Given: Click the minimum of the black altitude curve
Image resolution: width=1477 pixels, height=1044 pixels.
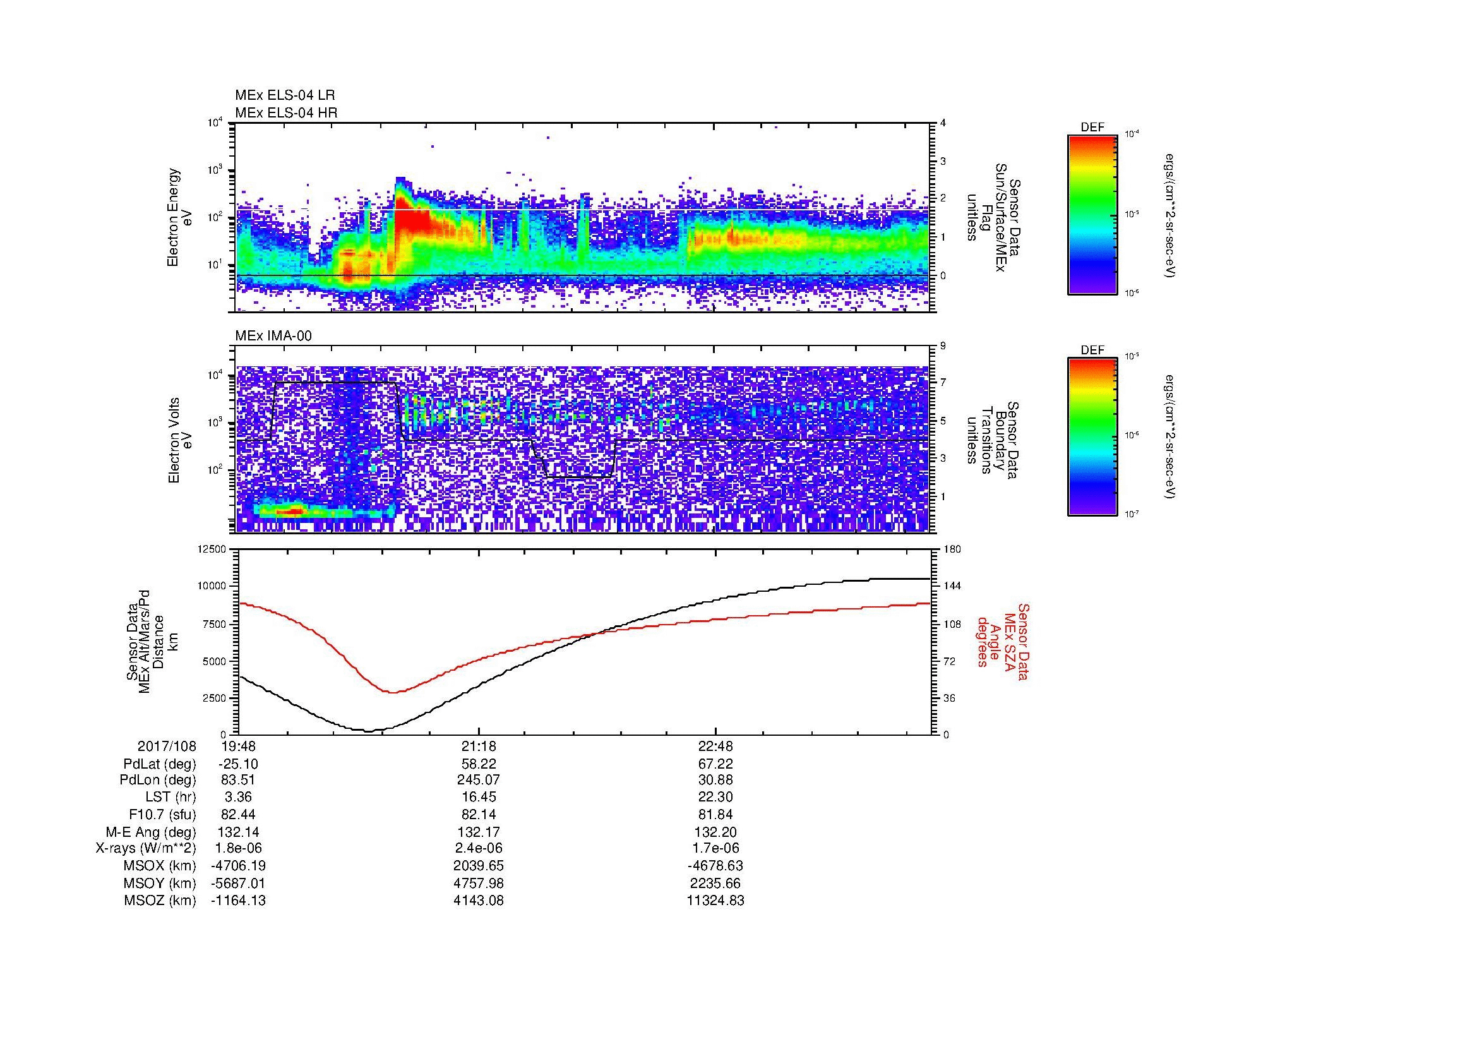Looking at the screenshot, I should click(369, 731).
